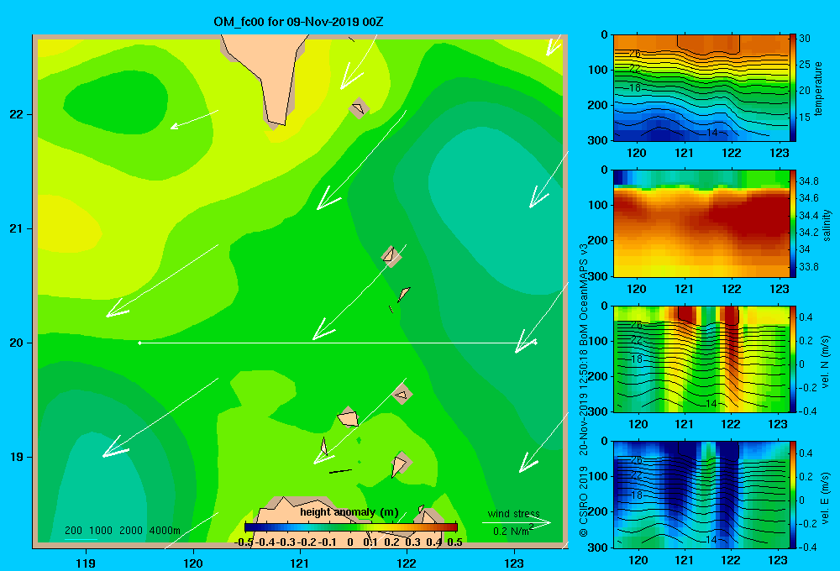Open the temperature depth section panel
Viewport: 840px width, 571px height.
pos(701,88)
